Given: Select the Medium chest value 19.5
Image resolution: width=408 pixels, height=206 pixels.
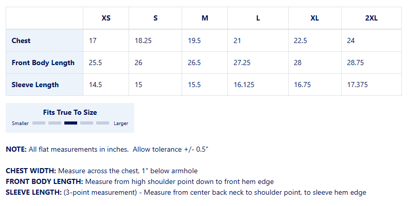Looking at the screenshot, I should (x=194, y=40).
